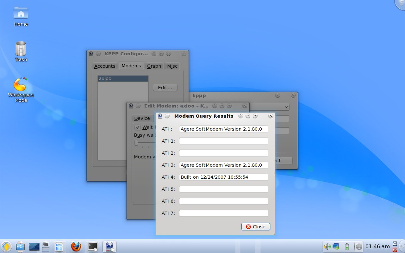The image size is (405, 253).
Task: Open Edit Modem window menu icon
Action: pyautogui.click(x=131, y=106)
